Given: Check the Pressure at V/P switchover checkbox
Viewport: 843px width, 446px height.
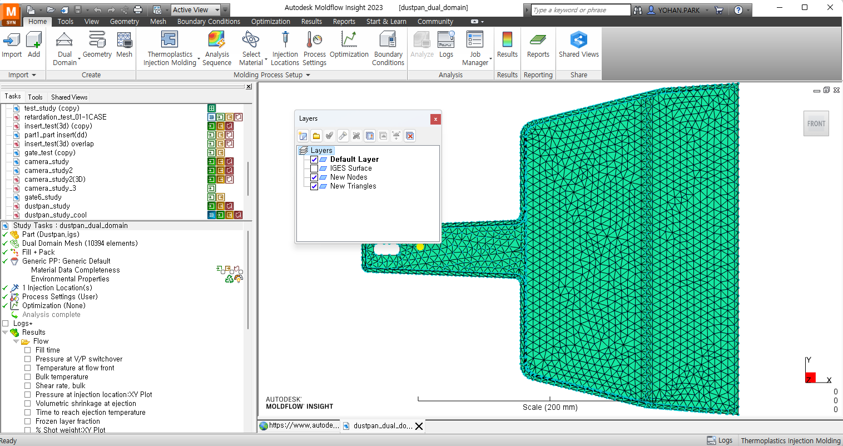Looking at the screenshot, I should click(x=28, y=359).
